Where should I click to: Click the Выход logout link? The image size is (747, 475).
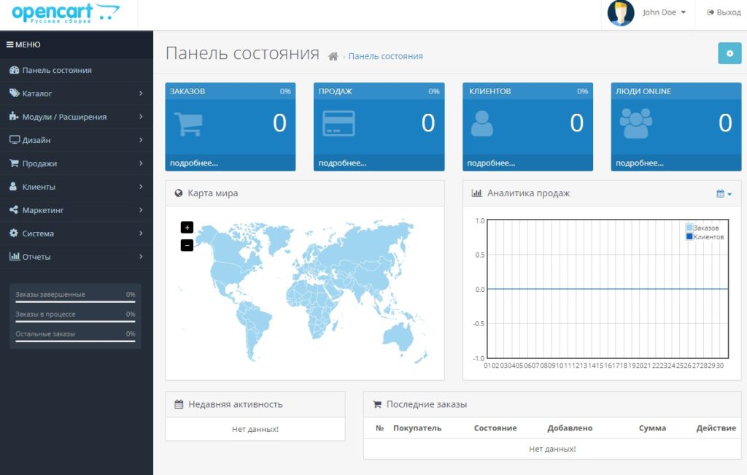coord(724,12)
